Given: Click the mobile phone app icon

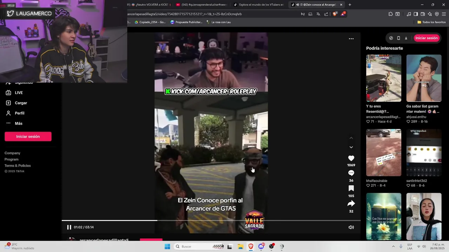Looking at the screenshot, I should point(398,38).
